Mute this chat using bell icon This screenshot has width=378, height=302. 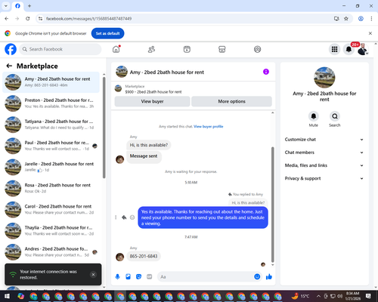pyautogui.click(x=314, y=116)
